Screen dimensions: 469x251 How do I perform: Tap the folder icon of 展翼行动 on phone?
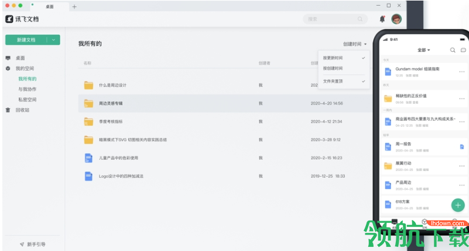(388, 166)
